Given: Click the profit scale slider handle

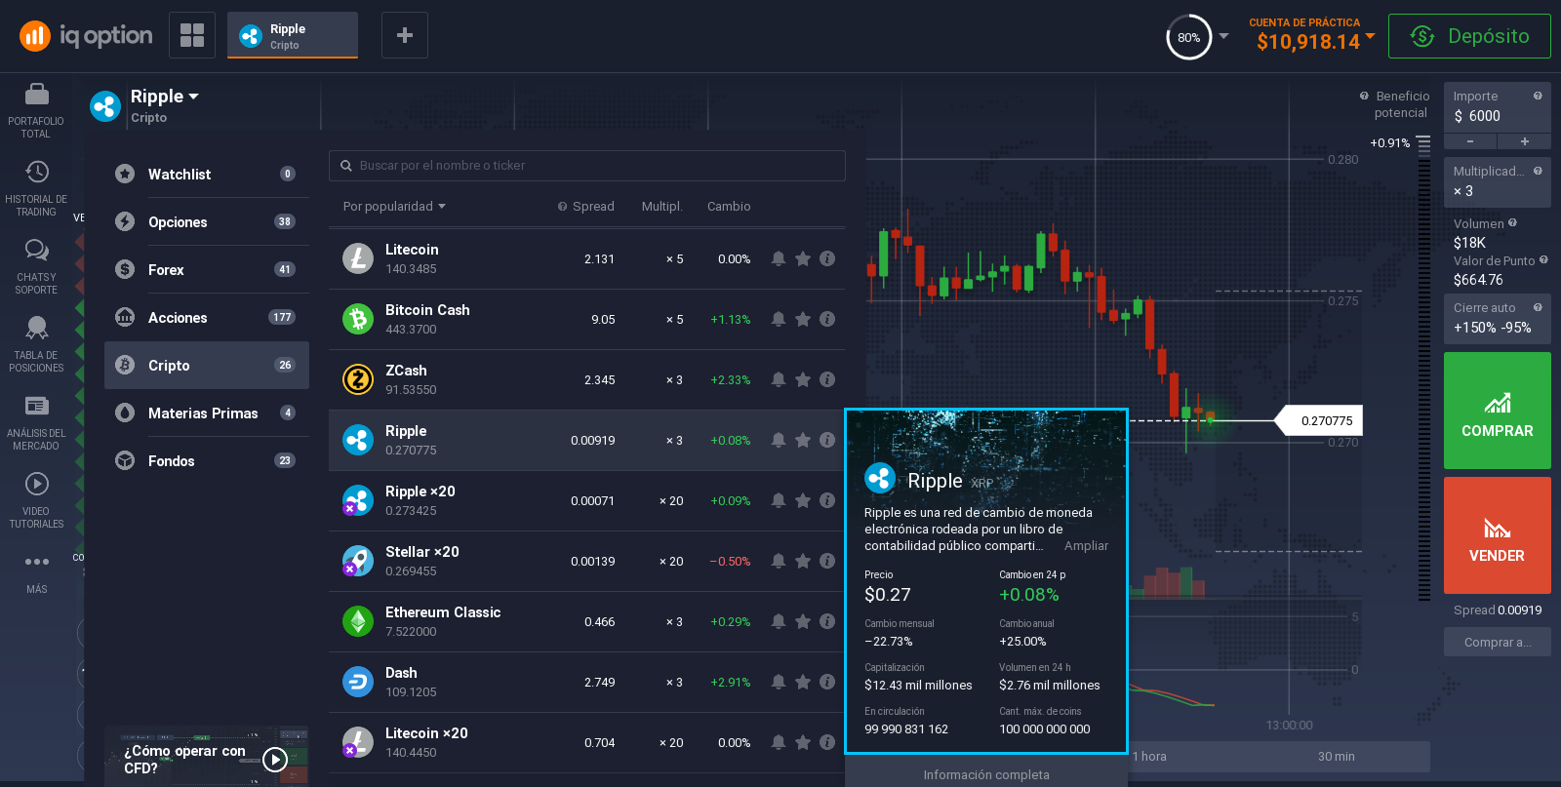Looking at the screenshot, I should tap(1423, 143).
